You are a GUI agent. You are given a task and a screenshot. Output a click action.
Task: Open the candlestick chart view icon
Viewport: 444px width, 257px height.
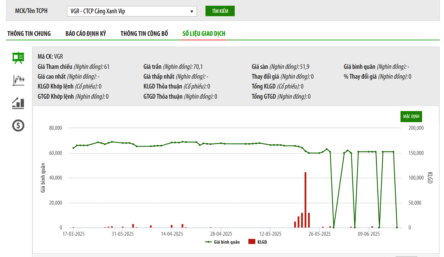18,80
